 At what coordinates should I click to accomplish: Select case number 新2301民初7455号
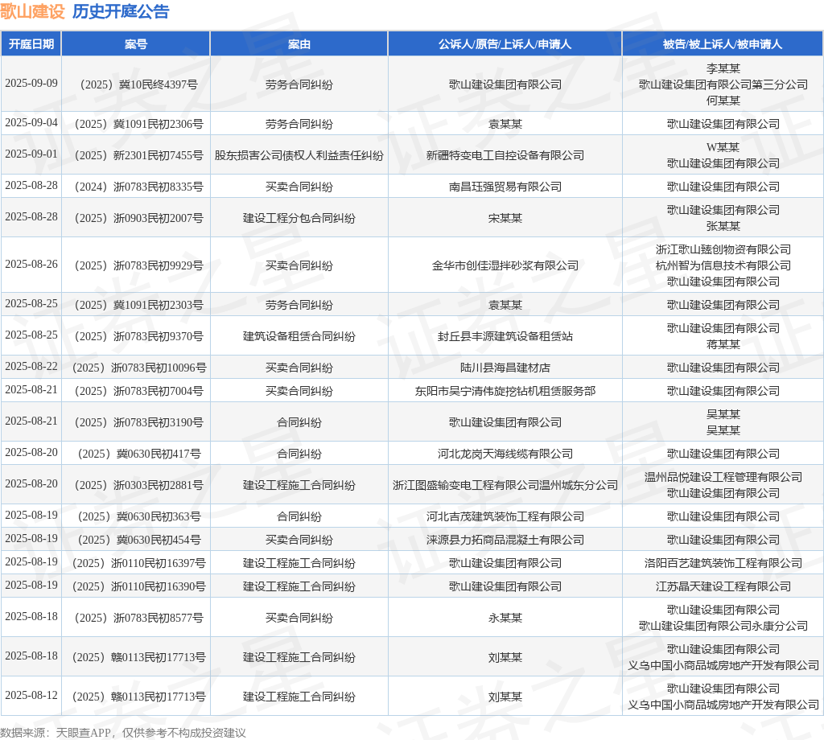click(x=138, y=155)
